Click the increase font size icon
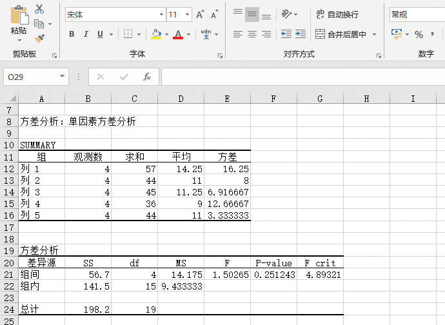 click(200, 14)
